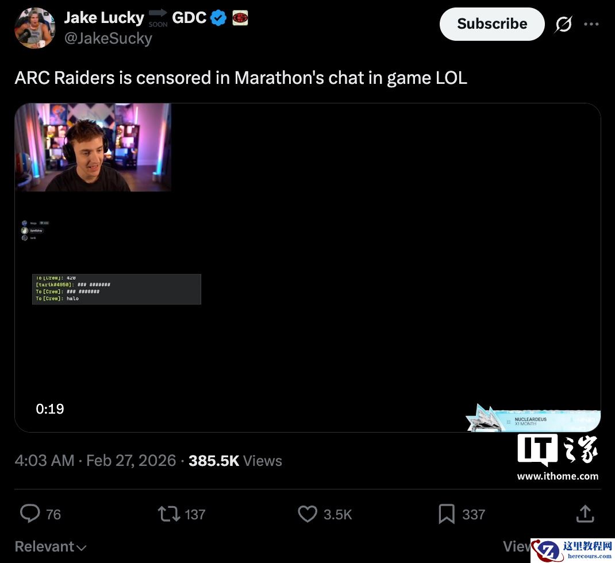The height and width of the screenshot is (563, 615).
Task: Click the Jake Lucky display name
Action: pos(104,18)
